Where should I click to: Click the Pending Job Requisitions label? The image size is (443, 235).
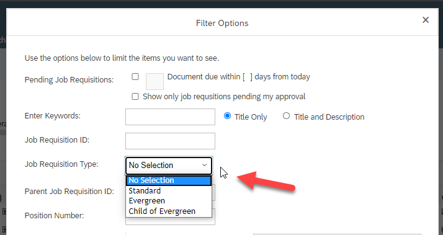point(69,80)
